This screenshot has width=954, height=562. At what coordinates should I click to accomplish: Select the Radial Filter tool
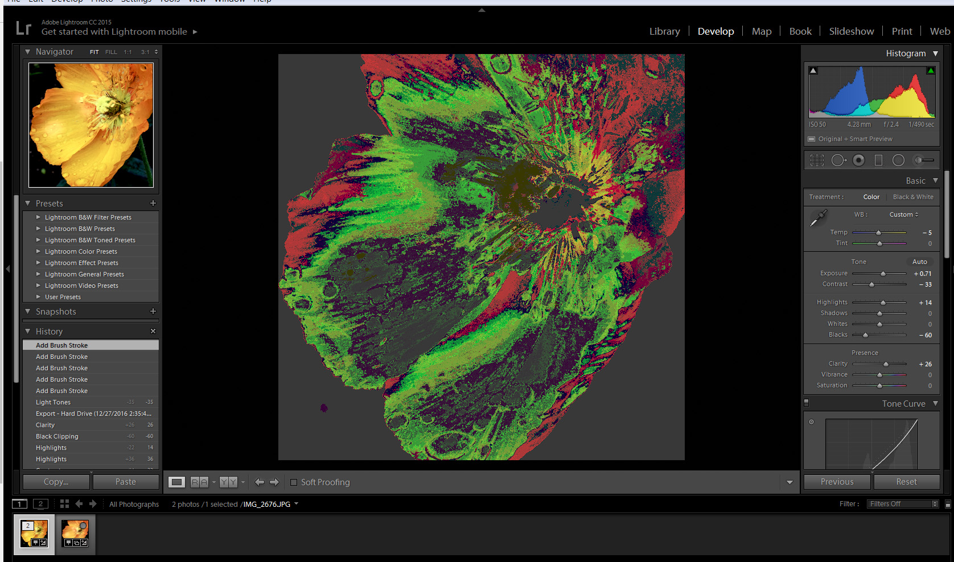point(898,160)
